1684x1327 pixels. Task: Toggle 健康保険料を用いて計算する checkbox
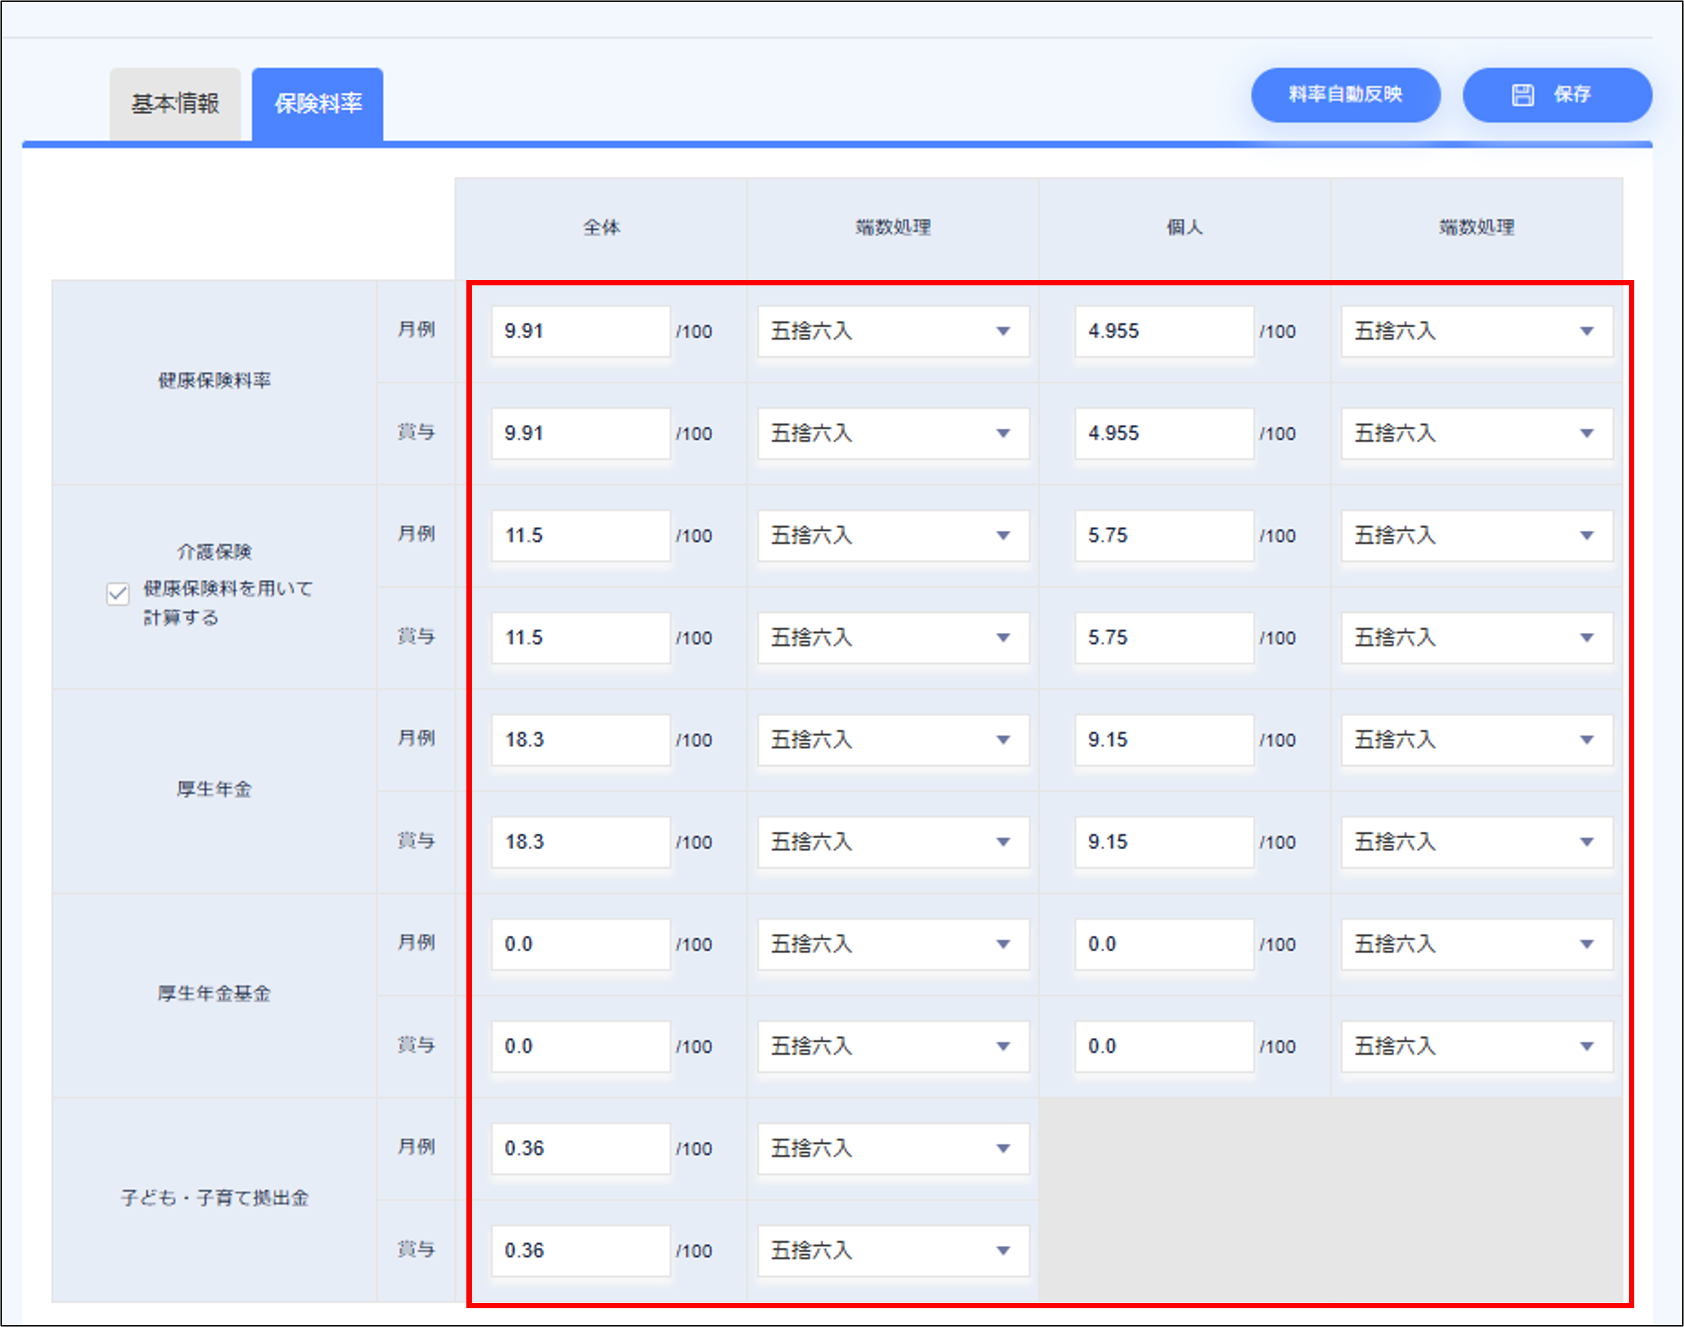click(118, 594)
